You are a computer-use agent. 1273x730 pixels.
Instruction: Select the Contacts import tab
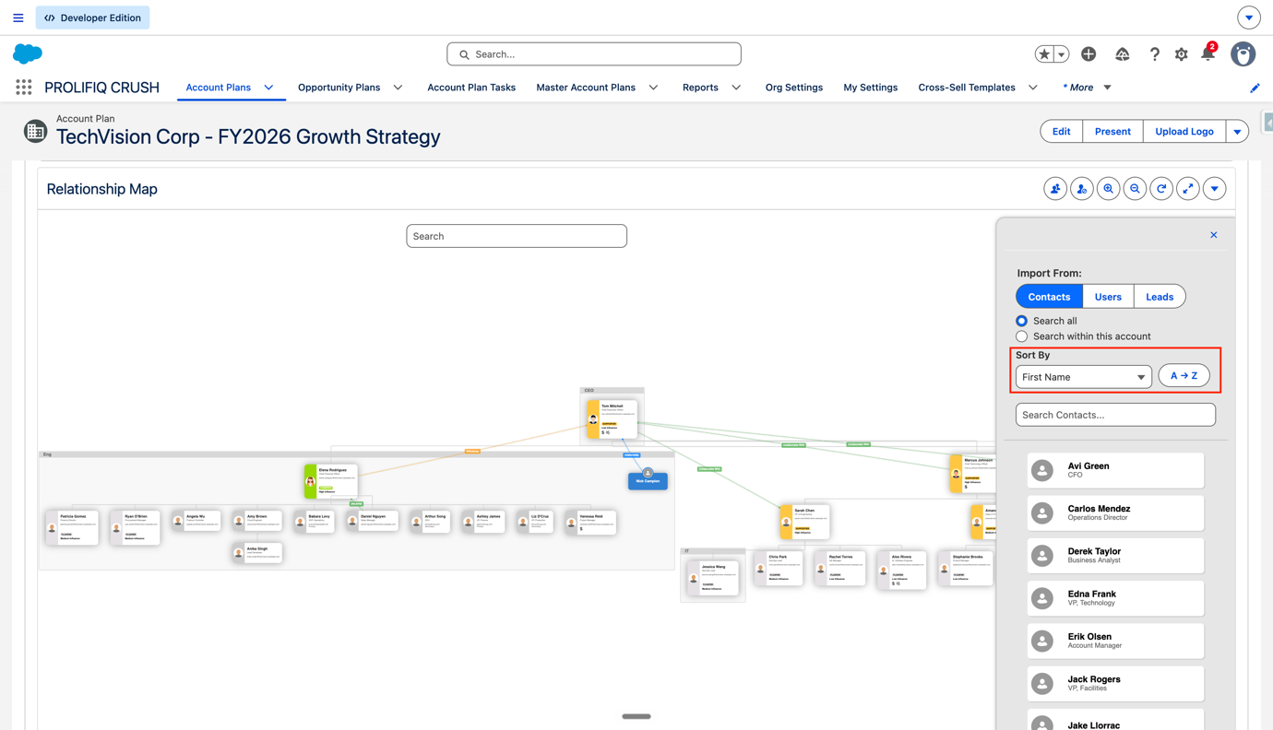click(x=1049, y=297)
